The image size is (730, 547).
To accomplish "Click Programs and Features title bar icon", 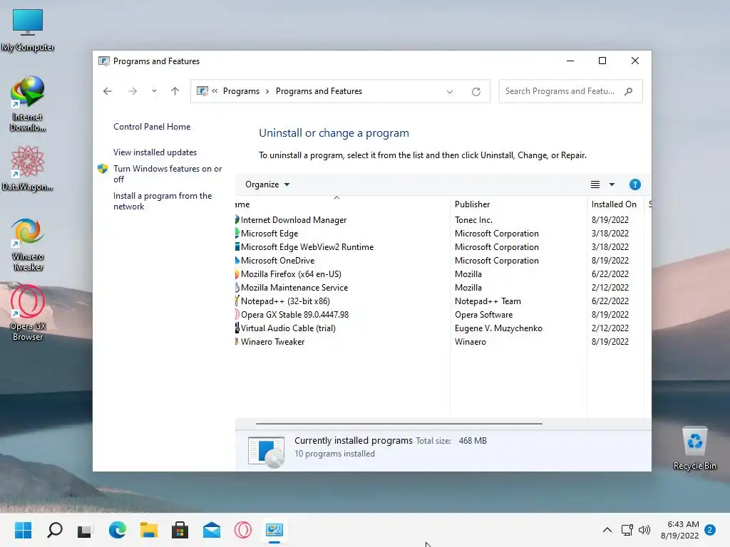I will point(104,61).
